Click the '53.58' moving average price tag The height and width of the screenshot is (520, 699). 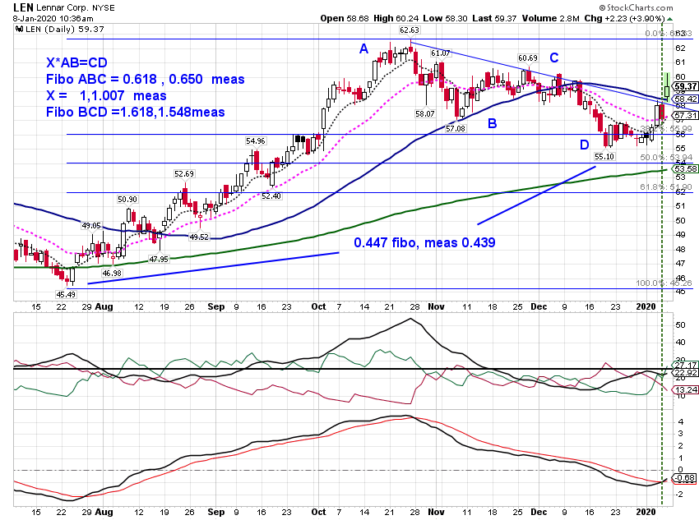(686, 168)
